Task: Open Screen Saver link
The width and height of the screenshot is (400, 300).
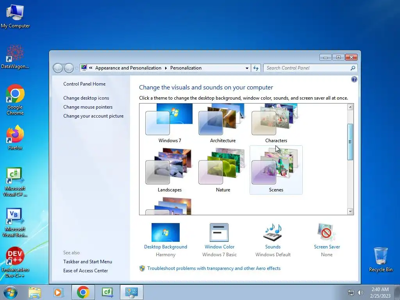Action: pyautogui.click(x=327, y=247)
